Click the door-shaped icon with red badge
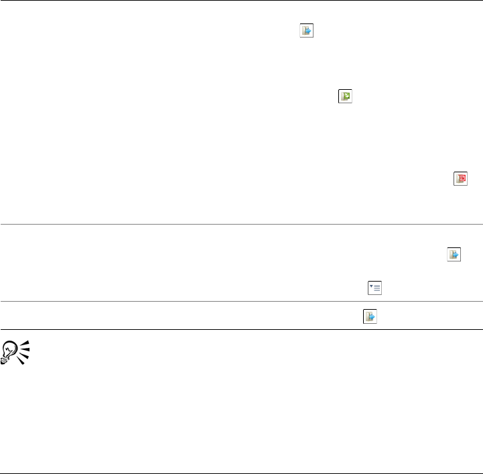The image size is (483, 474). coord(460,178)
